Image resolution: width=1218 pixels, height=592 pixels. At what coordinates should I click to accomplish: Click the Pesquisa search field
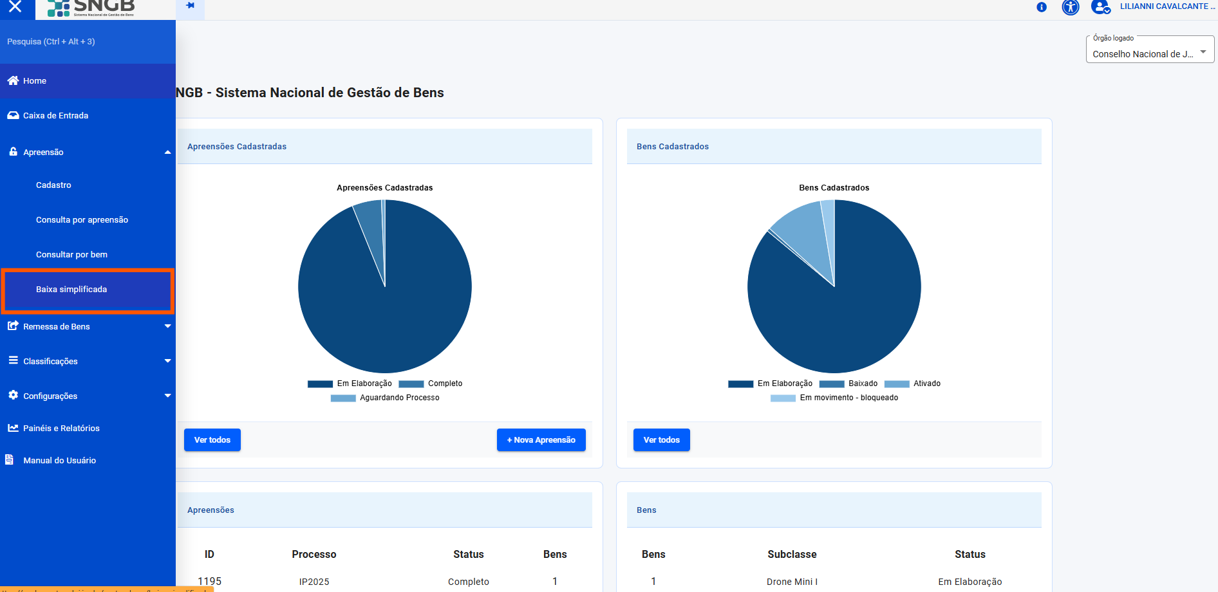click(x=88, y=42)
